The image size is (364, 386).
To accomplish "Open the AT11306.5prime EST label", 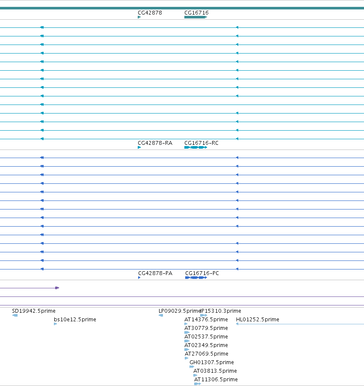I will pyautogui.click(x=216, y=380).
